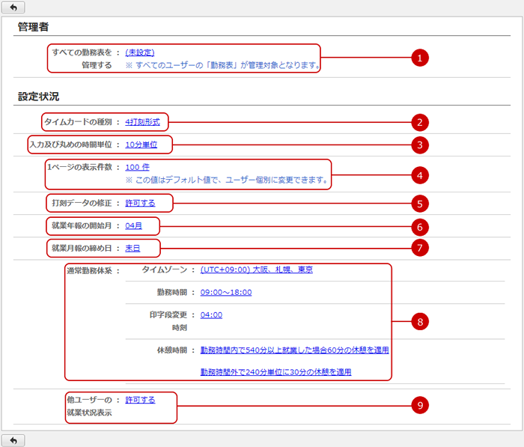
Task: Open the 04月 start month link
Action: click(x=133, y=225)
